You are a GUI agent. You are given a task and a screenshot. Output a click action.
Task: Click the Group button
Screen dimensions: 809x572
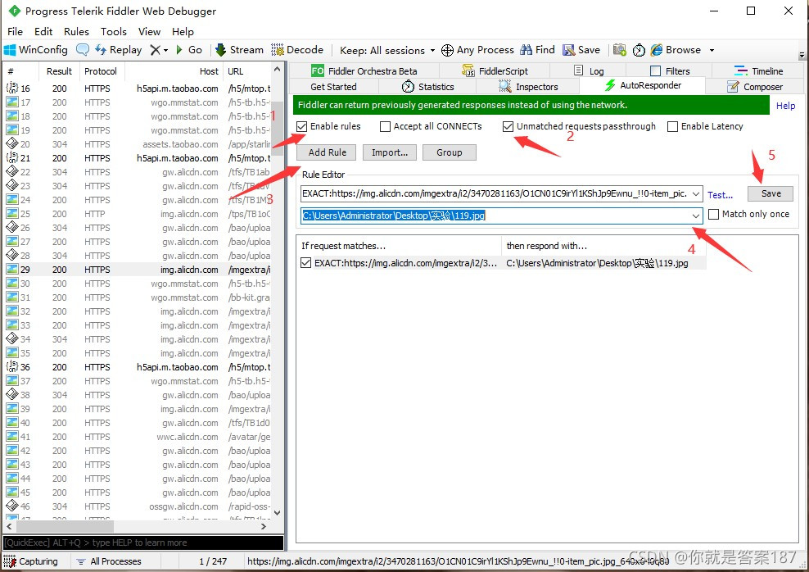(x=450, y=152)
